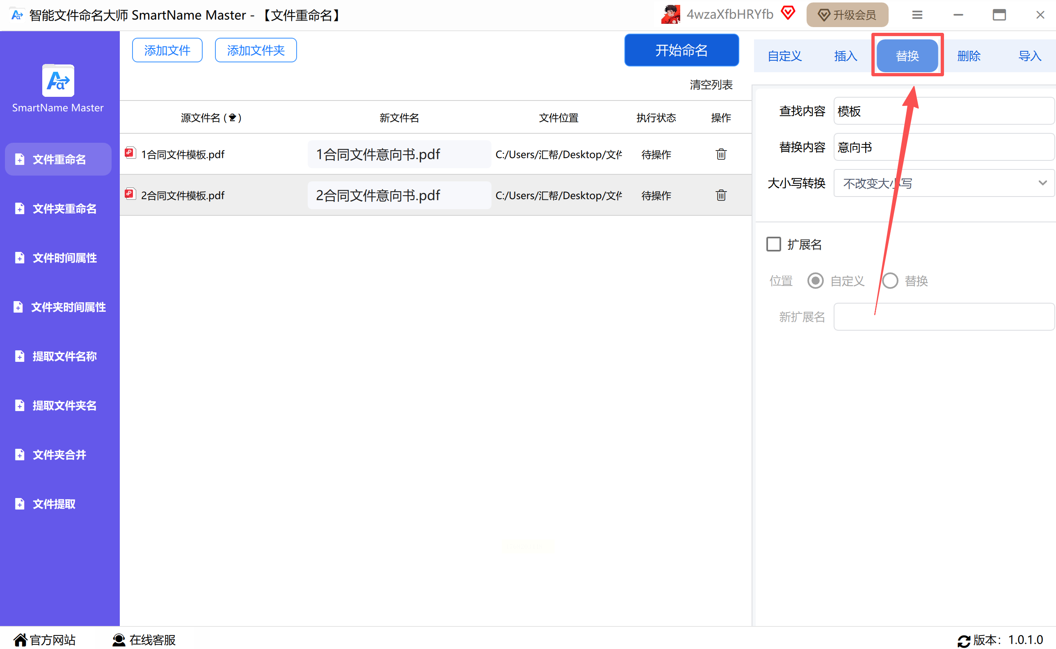Click the user avatar picture

pyautogui.click(x=670, y=15)
